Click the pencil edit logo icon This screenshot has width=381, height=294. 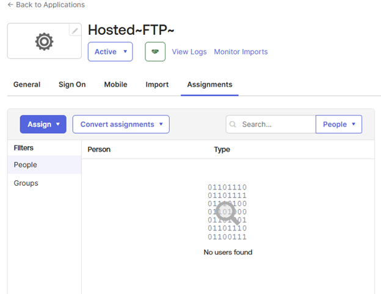pos(75,31)
